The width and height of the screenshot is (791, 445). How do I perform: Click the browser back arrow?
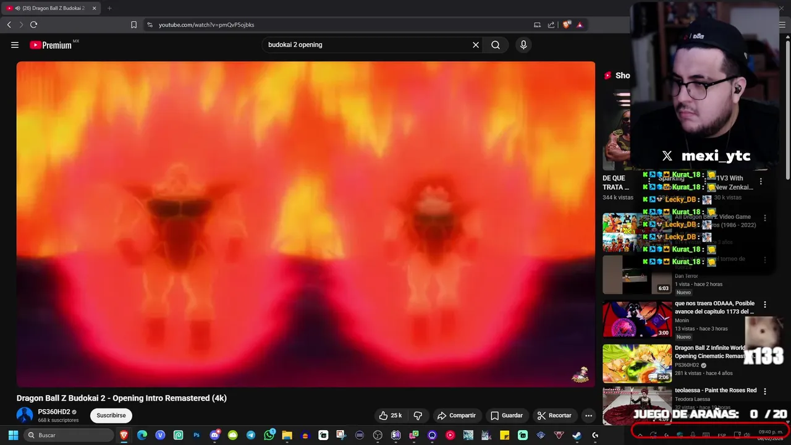(9, 25)
